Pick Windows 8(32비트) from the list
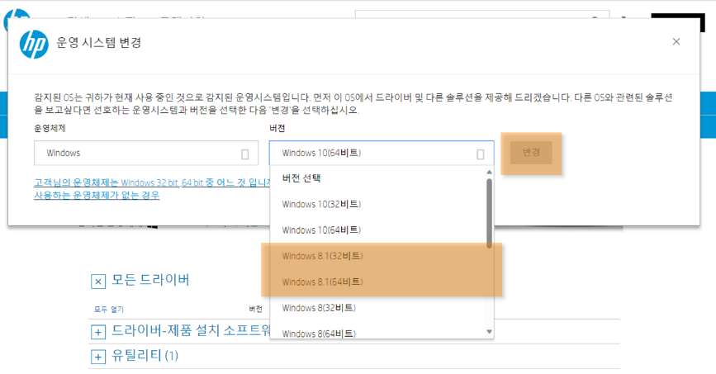This screenshot has width=716, height=374. (378, 308)
